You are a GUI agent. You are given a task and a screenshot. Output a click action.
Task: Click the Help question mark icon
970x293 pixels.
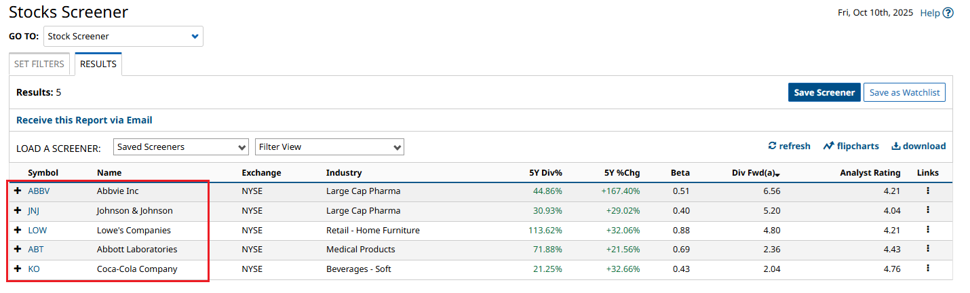[948, 13]
